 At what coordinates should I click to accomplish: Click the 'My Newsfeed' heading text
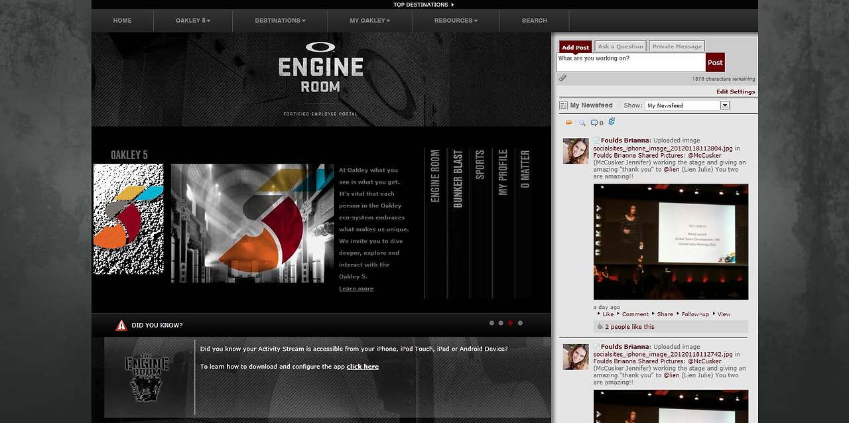592,105
